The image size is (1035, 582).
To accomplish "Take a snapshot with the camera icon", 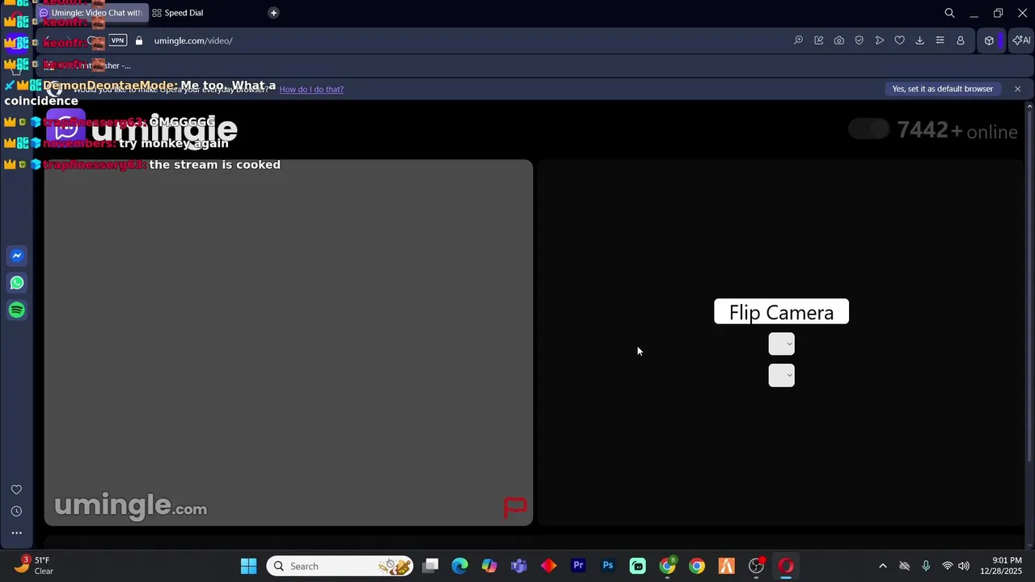I will (839, 40).
